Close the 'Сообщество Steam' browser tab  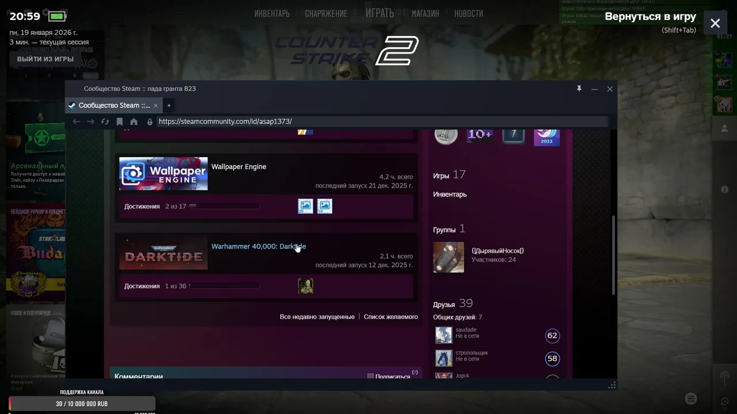[x=155, y=105]
